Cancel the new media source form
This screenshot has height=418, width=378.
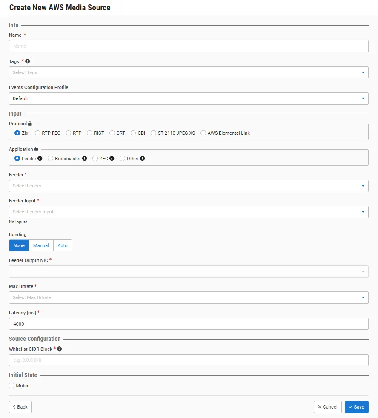click(328, 407)
